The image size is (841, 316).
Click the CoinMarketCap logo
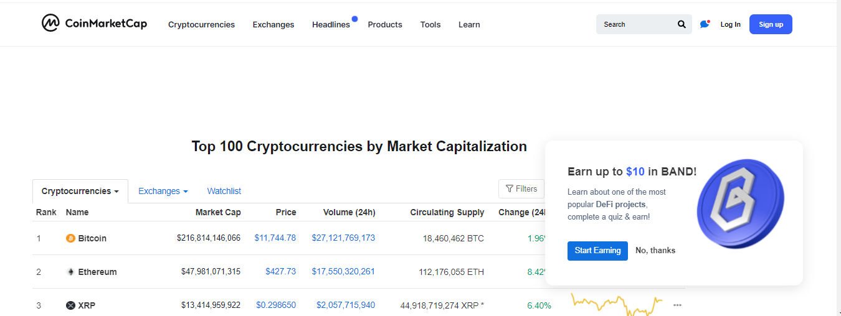tap(94, 24)
